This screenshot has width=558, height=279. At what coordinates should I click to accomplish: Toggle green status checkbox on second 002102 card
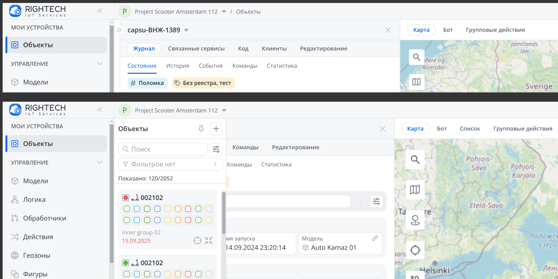tap(126, 263)
